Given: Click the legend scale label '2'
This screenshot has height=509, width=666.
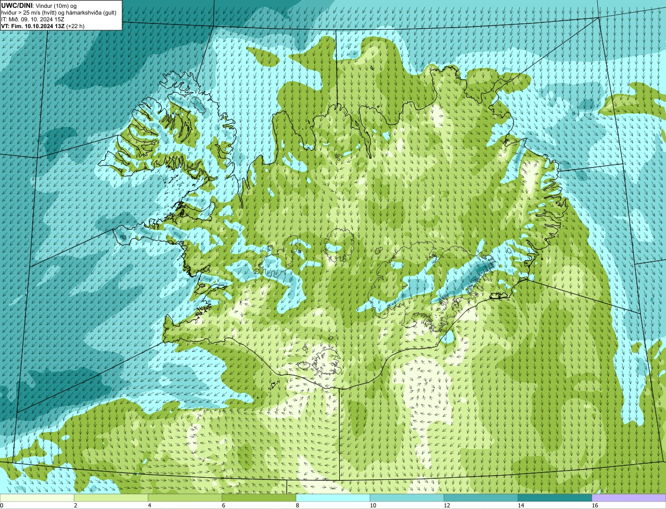Looking at the screenshot, I should point(75,505).
